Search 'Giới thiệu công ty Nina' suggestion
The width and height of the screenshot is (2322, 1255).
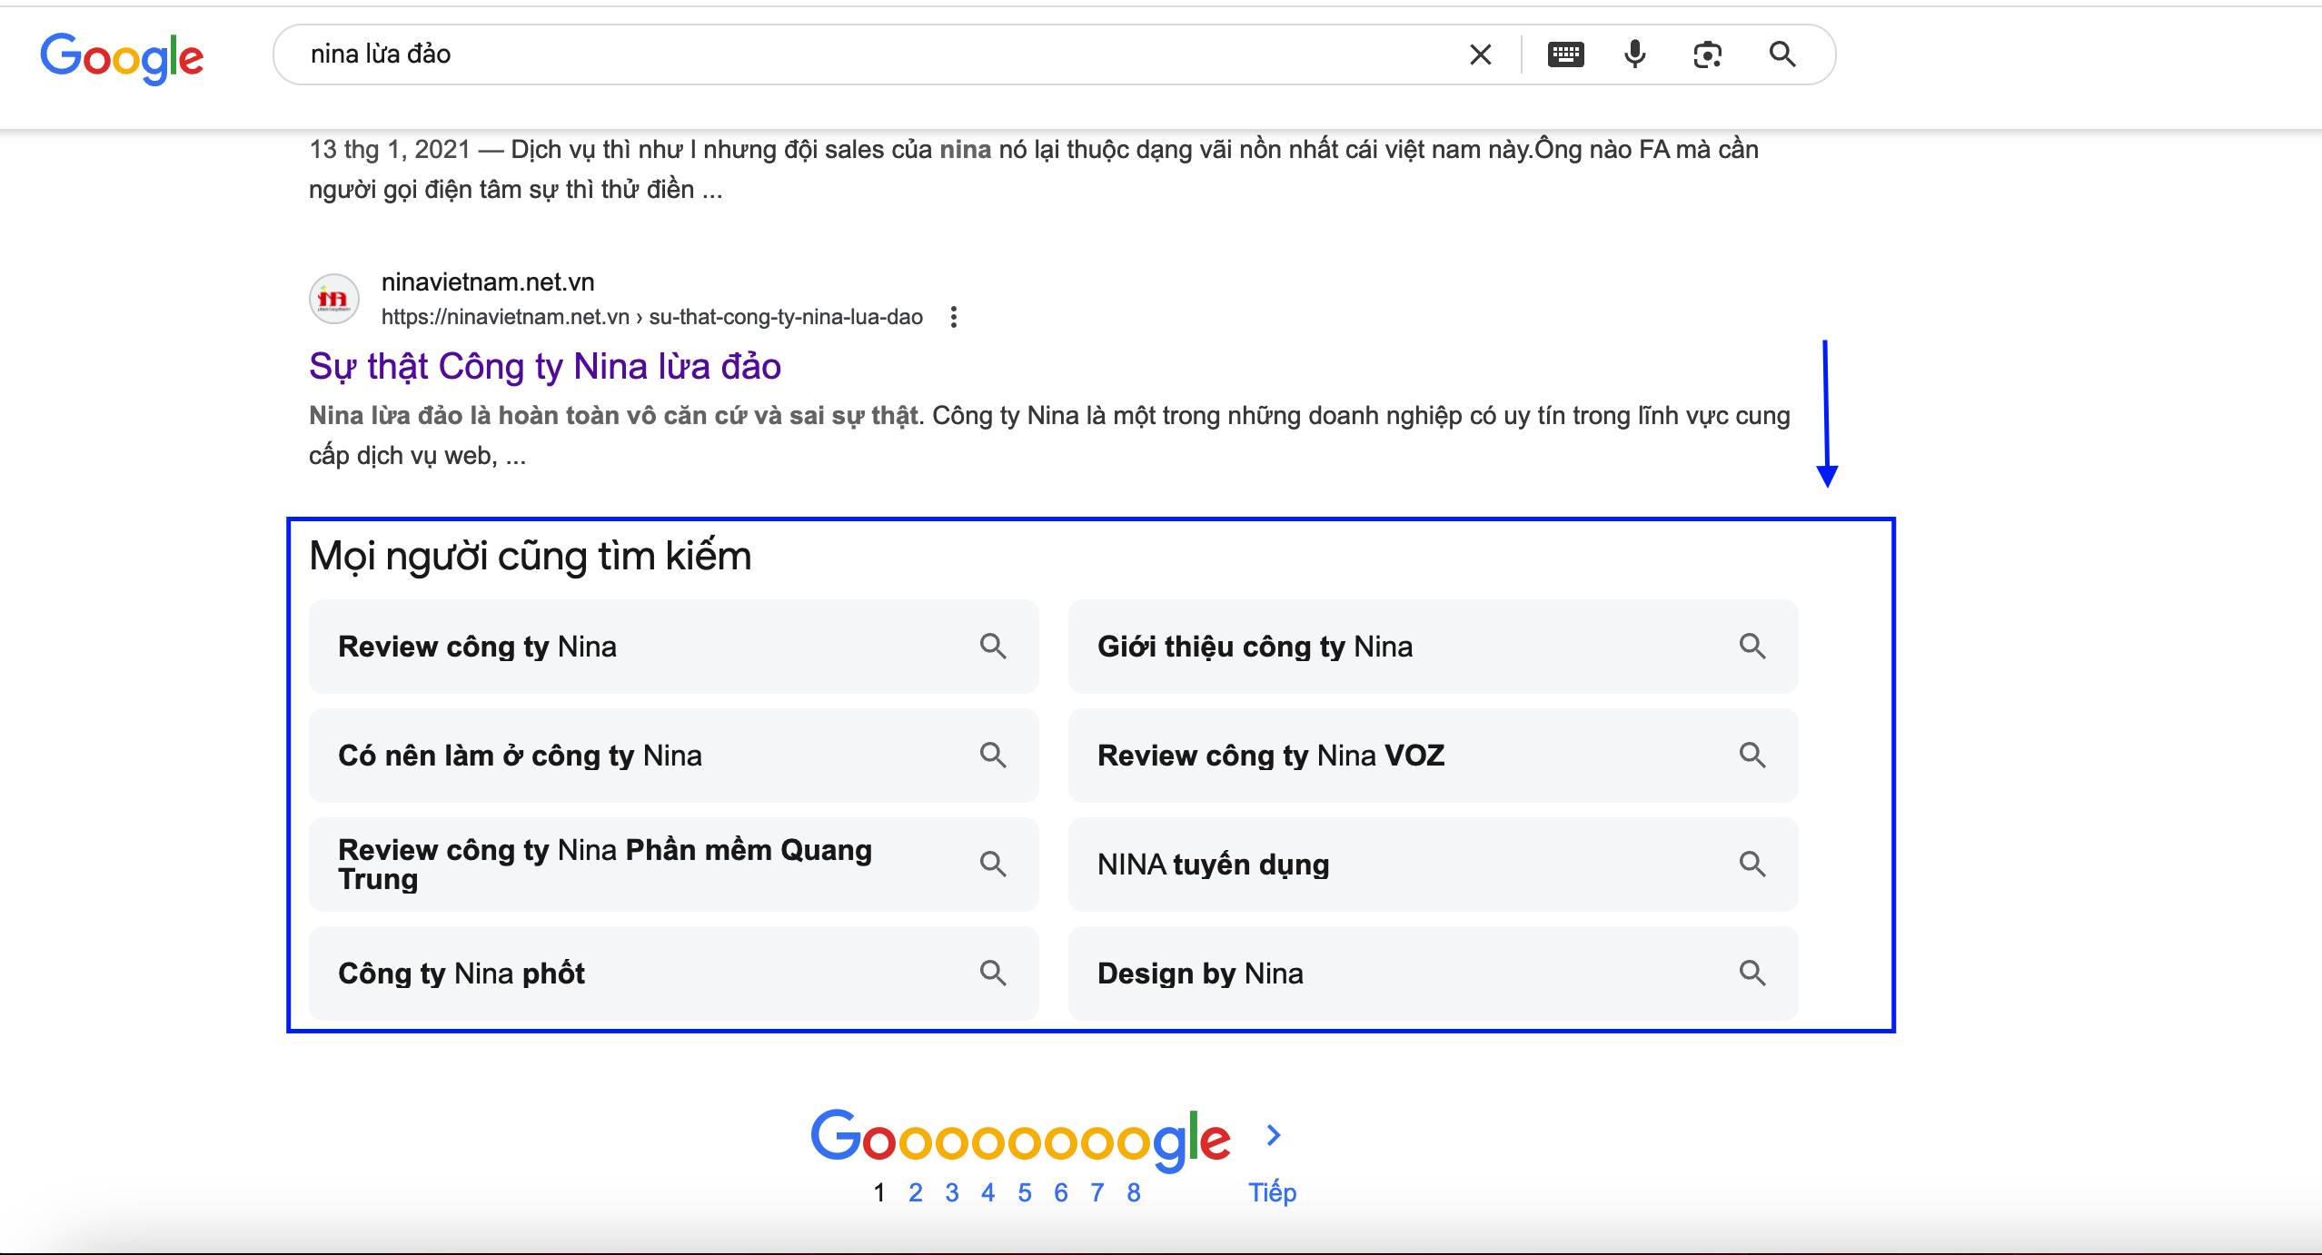(x=1433, y=647)
